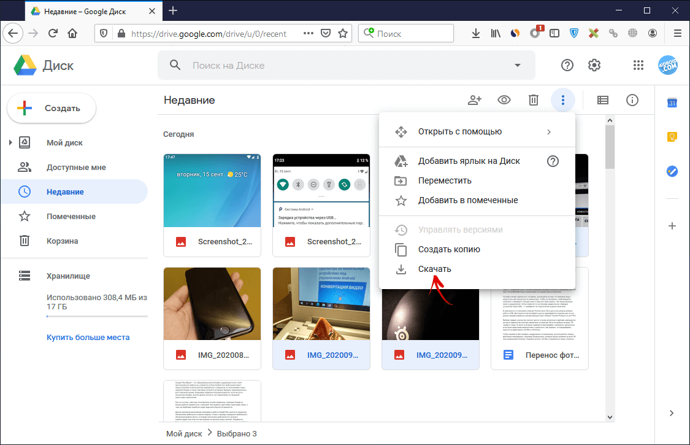Open Google Keep in side panel
Screen dimensions: 690x445
(672, 137)
